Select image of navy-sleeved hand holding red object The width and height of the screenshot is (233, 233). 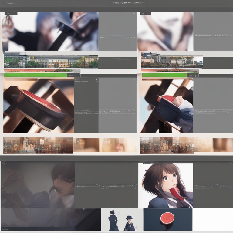[x=167, y=106]
